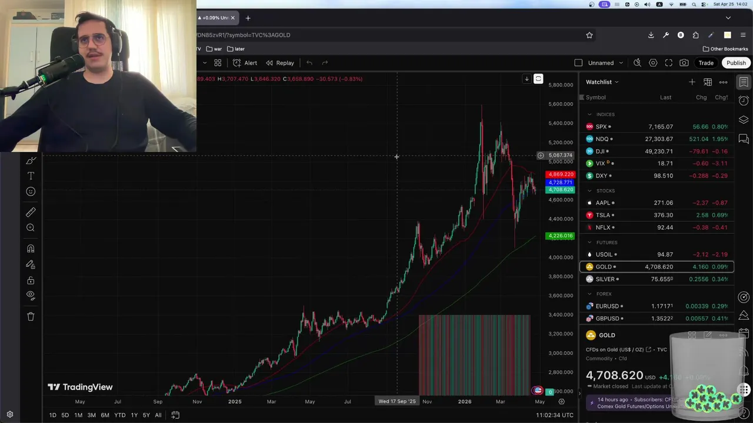Viewport: 753px width, 423px height.
Task: Click the blue 4,728.771 price label
Action: pyautogui.click(x=560, y=182)
